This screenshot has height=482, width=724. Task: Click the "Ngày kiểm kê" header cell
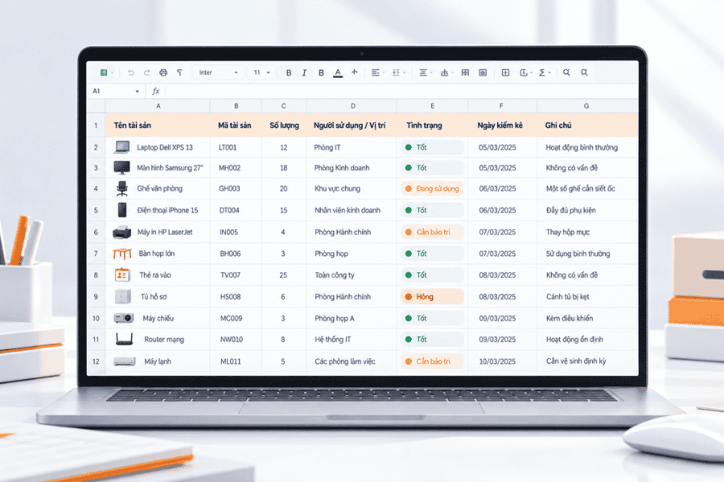(503, 125)
